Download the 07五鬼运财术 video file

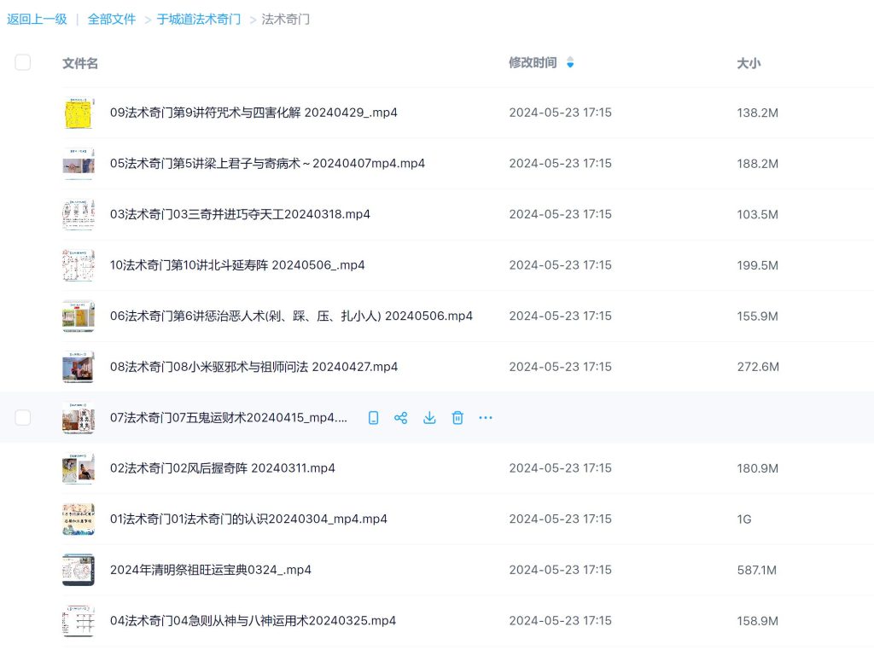tap(429, 418)
